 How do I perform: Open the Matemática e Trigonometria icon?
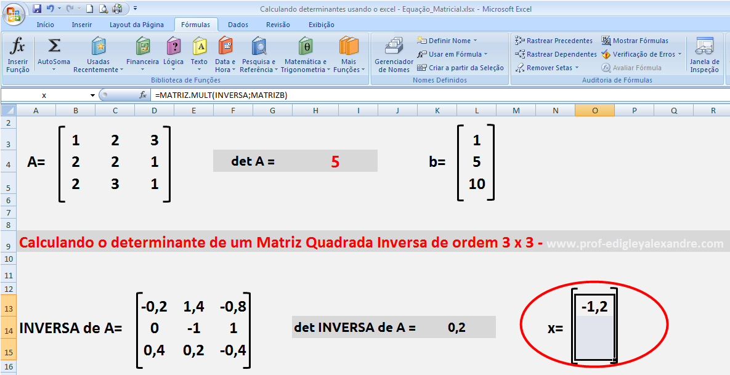click(304, 54)
